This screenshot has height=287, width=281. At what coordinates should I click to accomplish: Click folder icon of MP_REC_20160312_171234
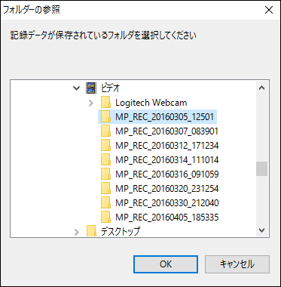pos(105,146)
